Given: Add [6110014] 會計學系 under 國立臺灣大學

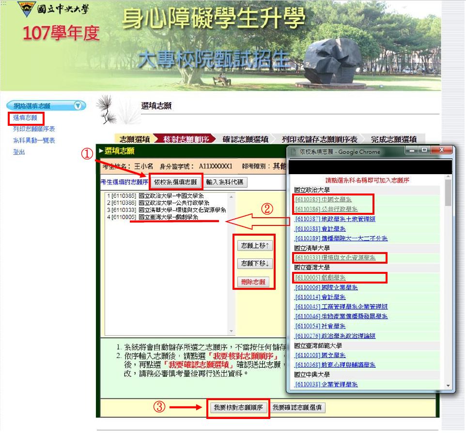Looking at the screenshot, I should pyautogui.click(x=320, y=297).
